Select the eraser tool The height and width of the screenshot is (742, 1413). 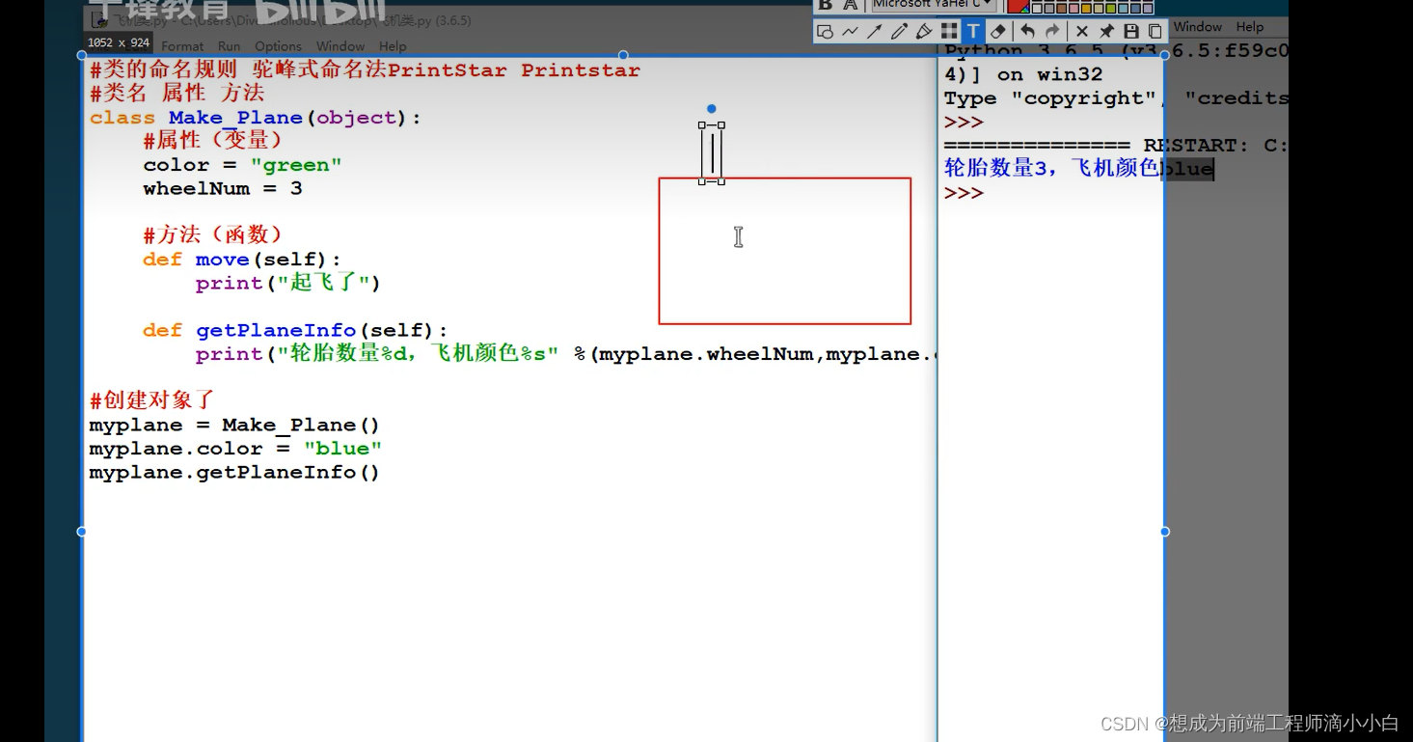pos(998,32)
